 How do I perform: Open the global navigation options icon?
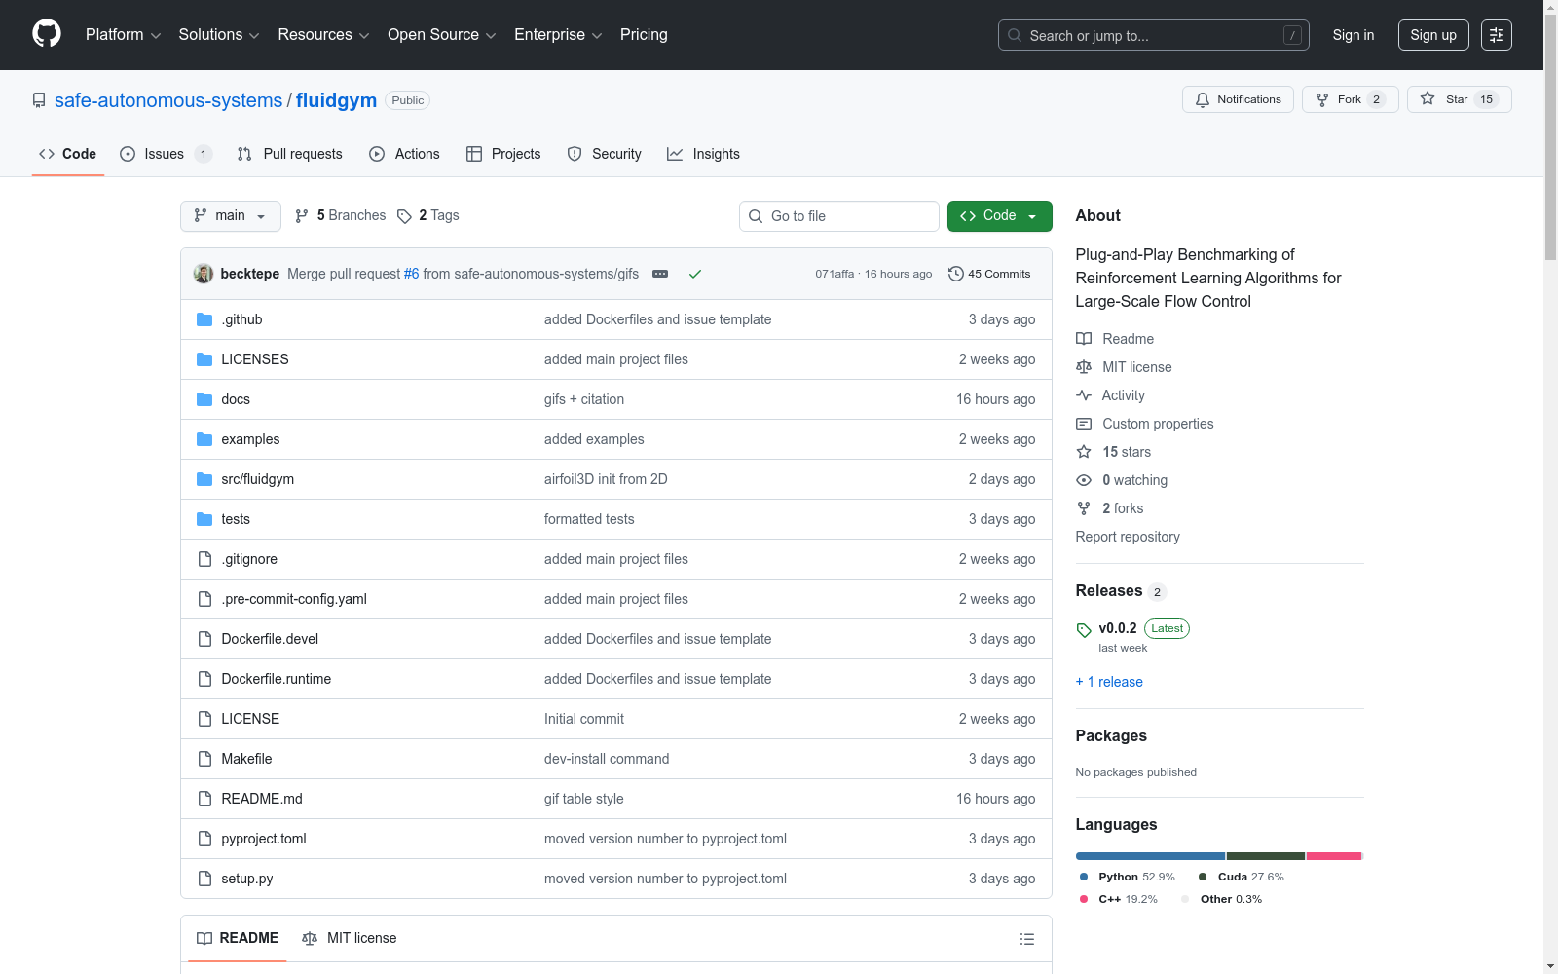click(1497, 35)
